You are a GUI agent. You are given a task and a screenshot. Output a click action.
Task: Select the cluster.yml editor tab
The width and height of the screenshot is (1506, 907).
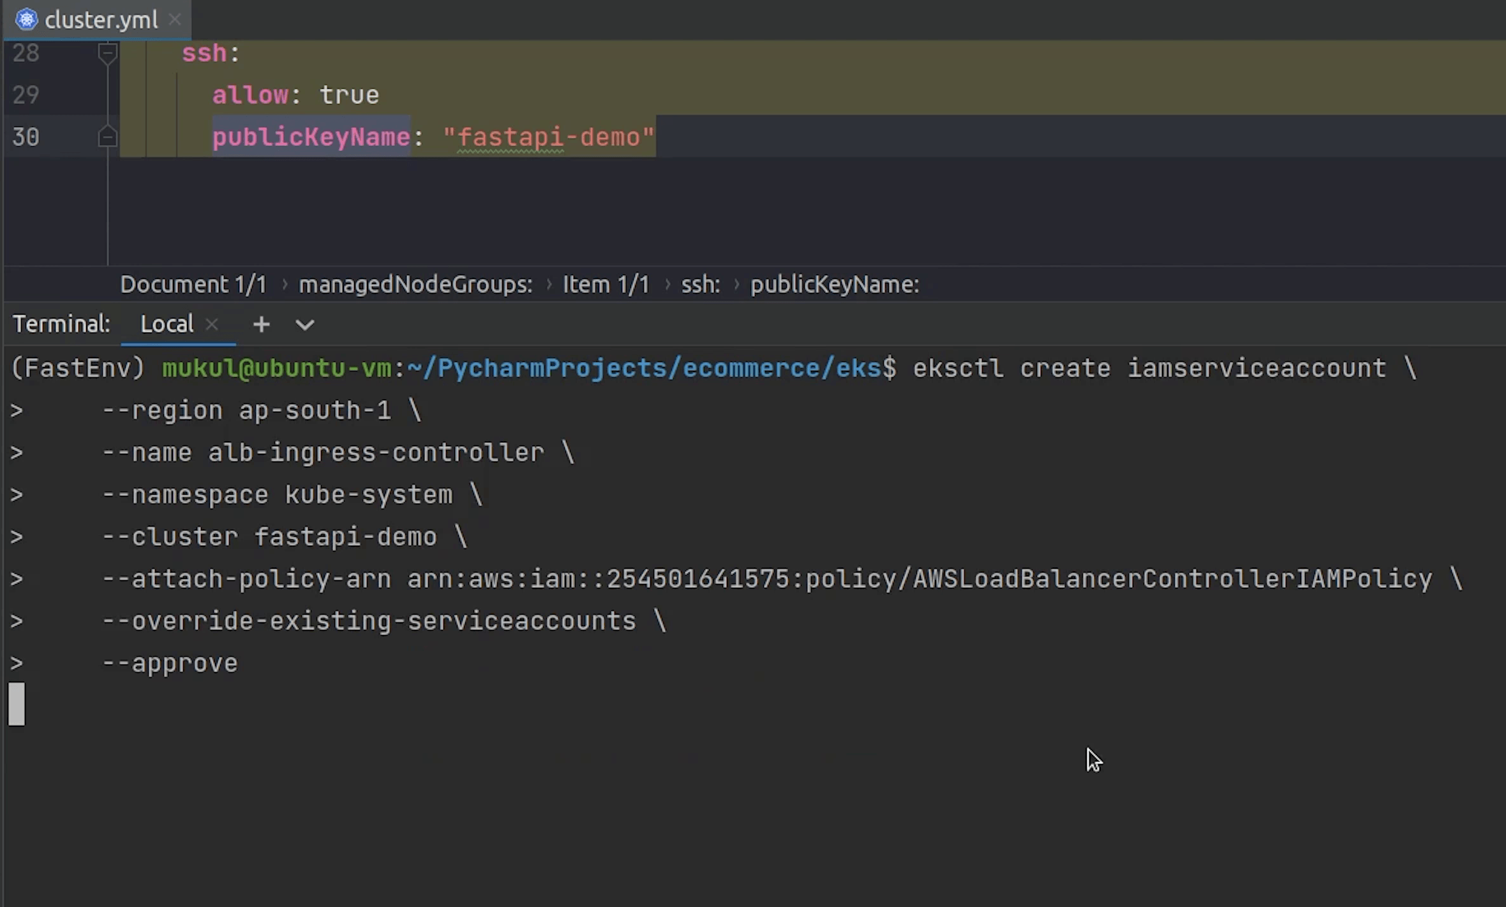[x=97, y=20]
